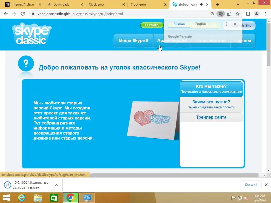
Task: Open the Windows Start button
Action: coord(6,198)
